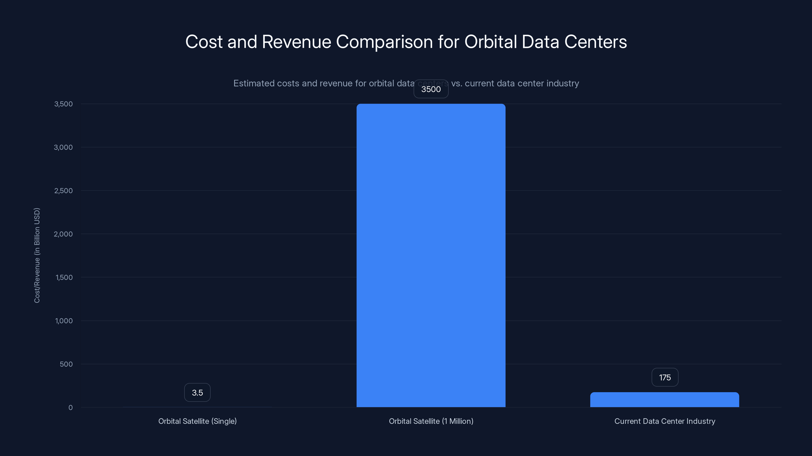This screenshot has height=456, width=812.
Task: Click the 175 value label badge
Action: tap(665, 377)
